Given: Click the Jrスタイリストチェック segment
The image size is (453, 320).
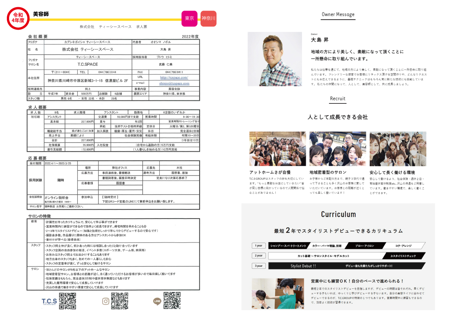Looking at the screenshot, I should pyautogui.click(x=404, y=256).
